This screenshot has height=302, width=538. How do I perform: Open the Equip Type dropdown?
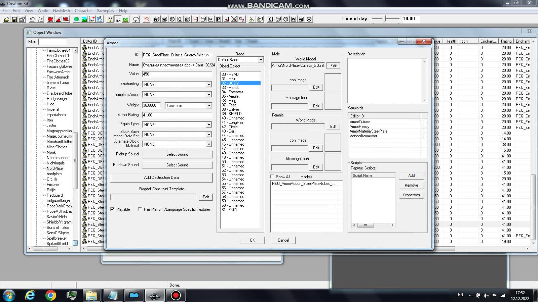(x=208, y=125)
